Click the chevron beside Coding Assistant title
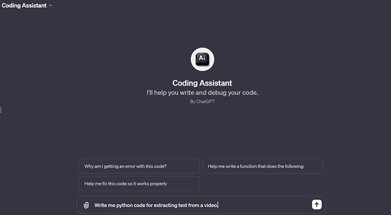The image size is (391, 215). [x=50, y=6]
